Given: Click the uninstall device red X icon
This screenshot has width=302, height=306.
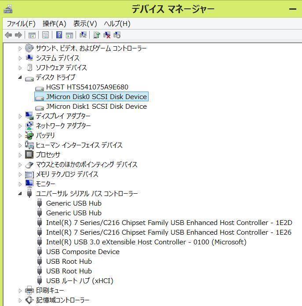Looking at the screenshot, I should [x=107, y=35].
